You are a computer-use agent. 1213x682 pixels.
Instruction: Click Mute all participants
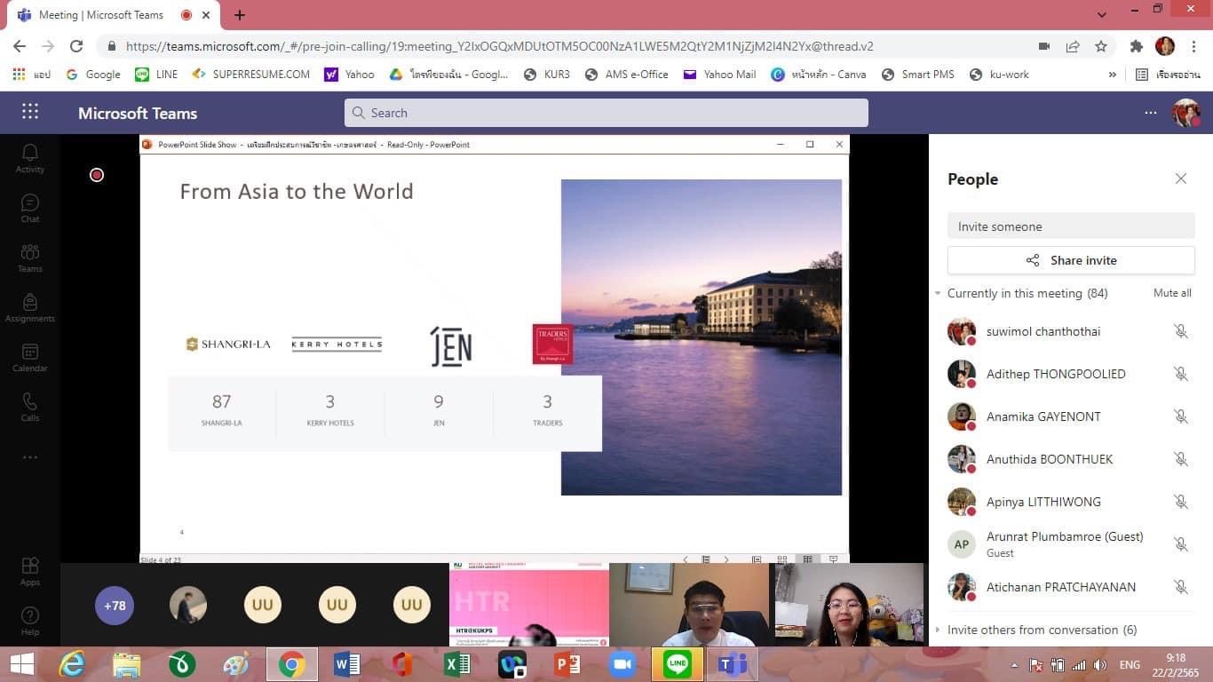click(1172, 293)
